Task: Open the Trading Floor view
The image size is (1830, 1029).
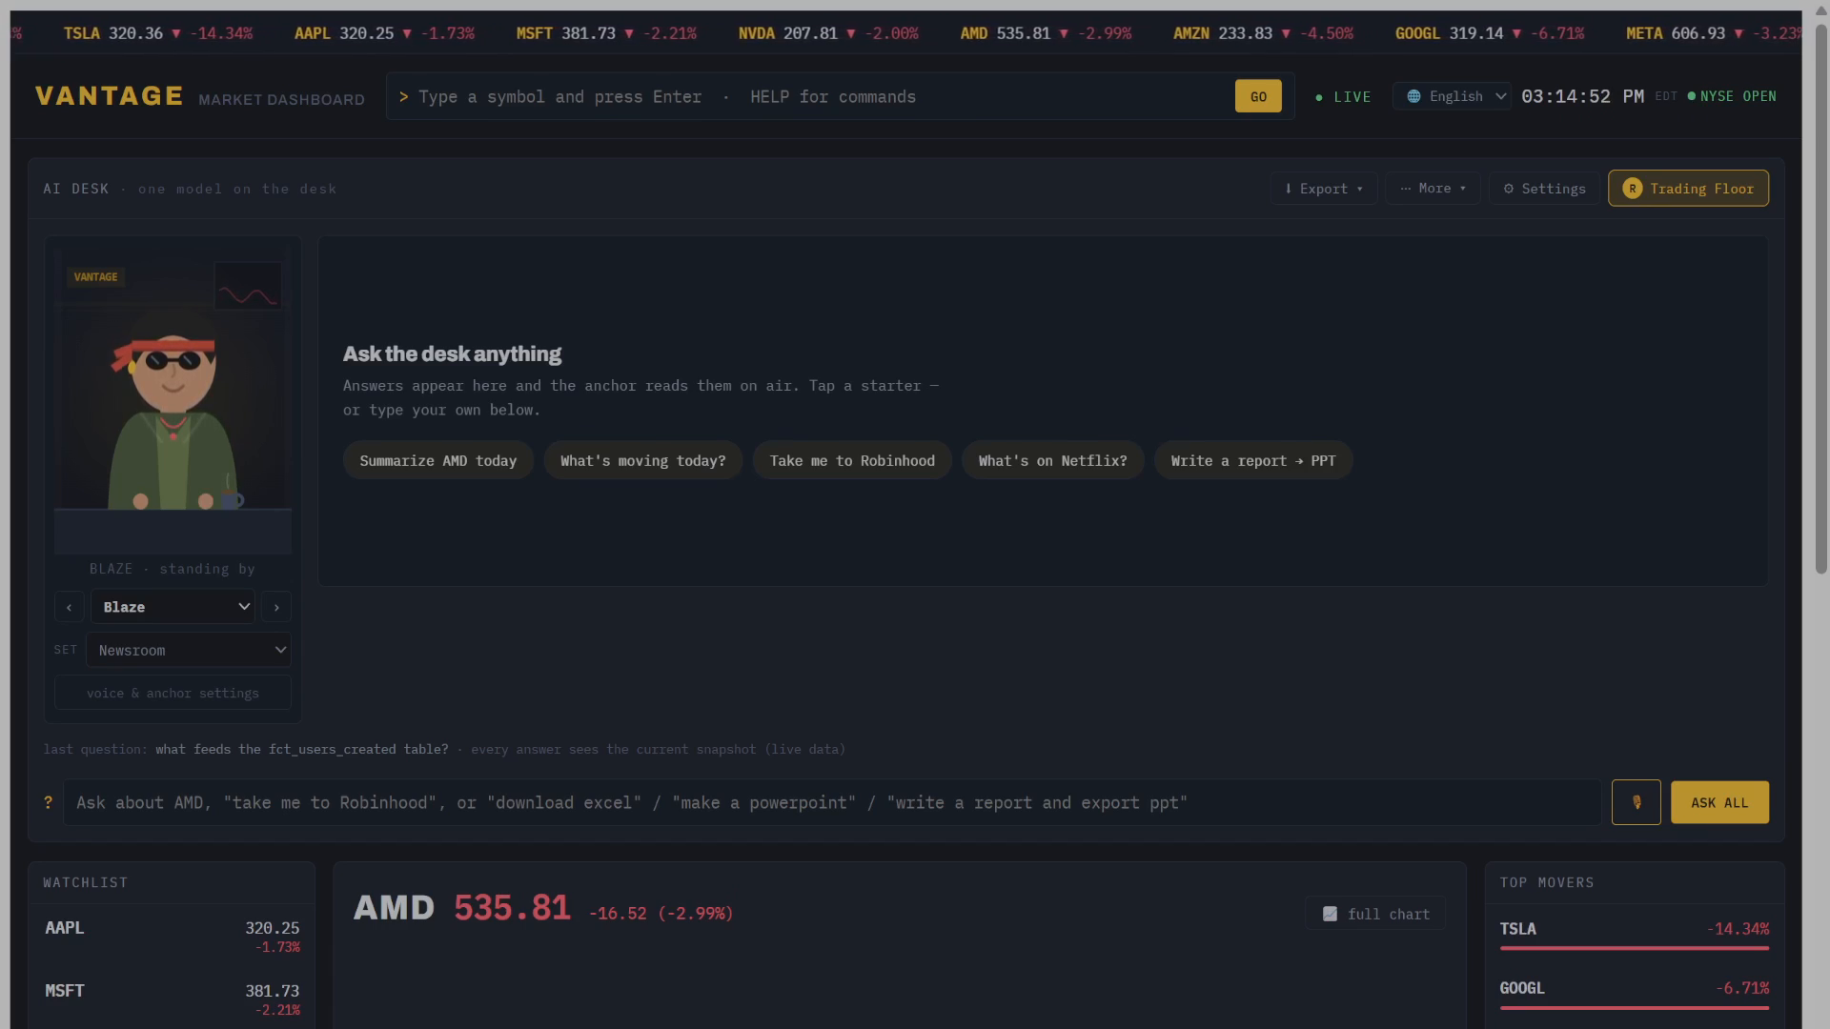Action: tap(1688, 189)
